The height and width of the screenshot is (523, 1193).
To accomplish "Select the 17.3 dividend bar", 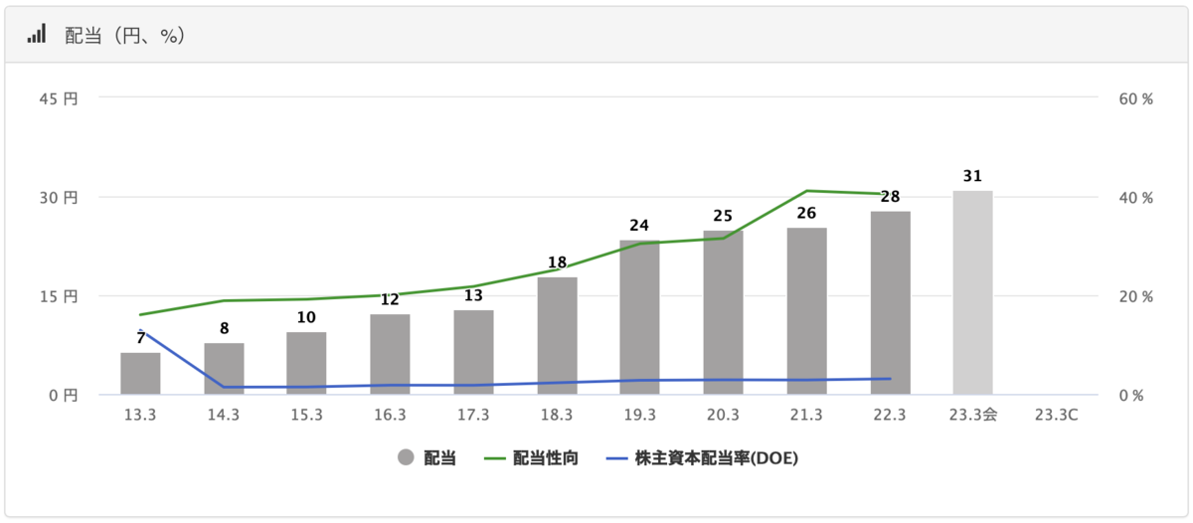I will coord(473,353).
